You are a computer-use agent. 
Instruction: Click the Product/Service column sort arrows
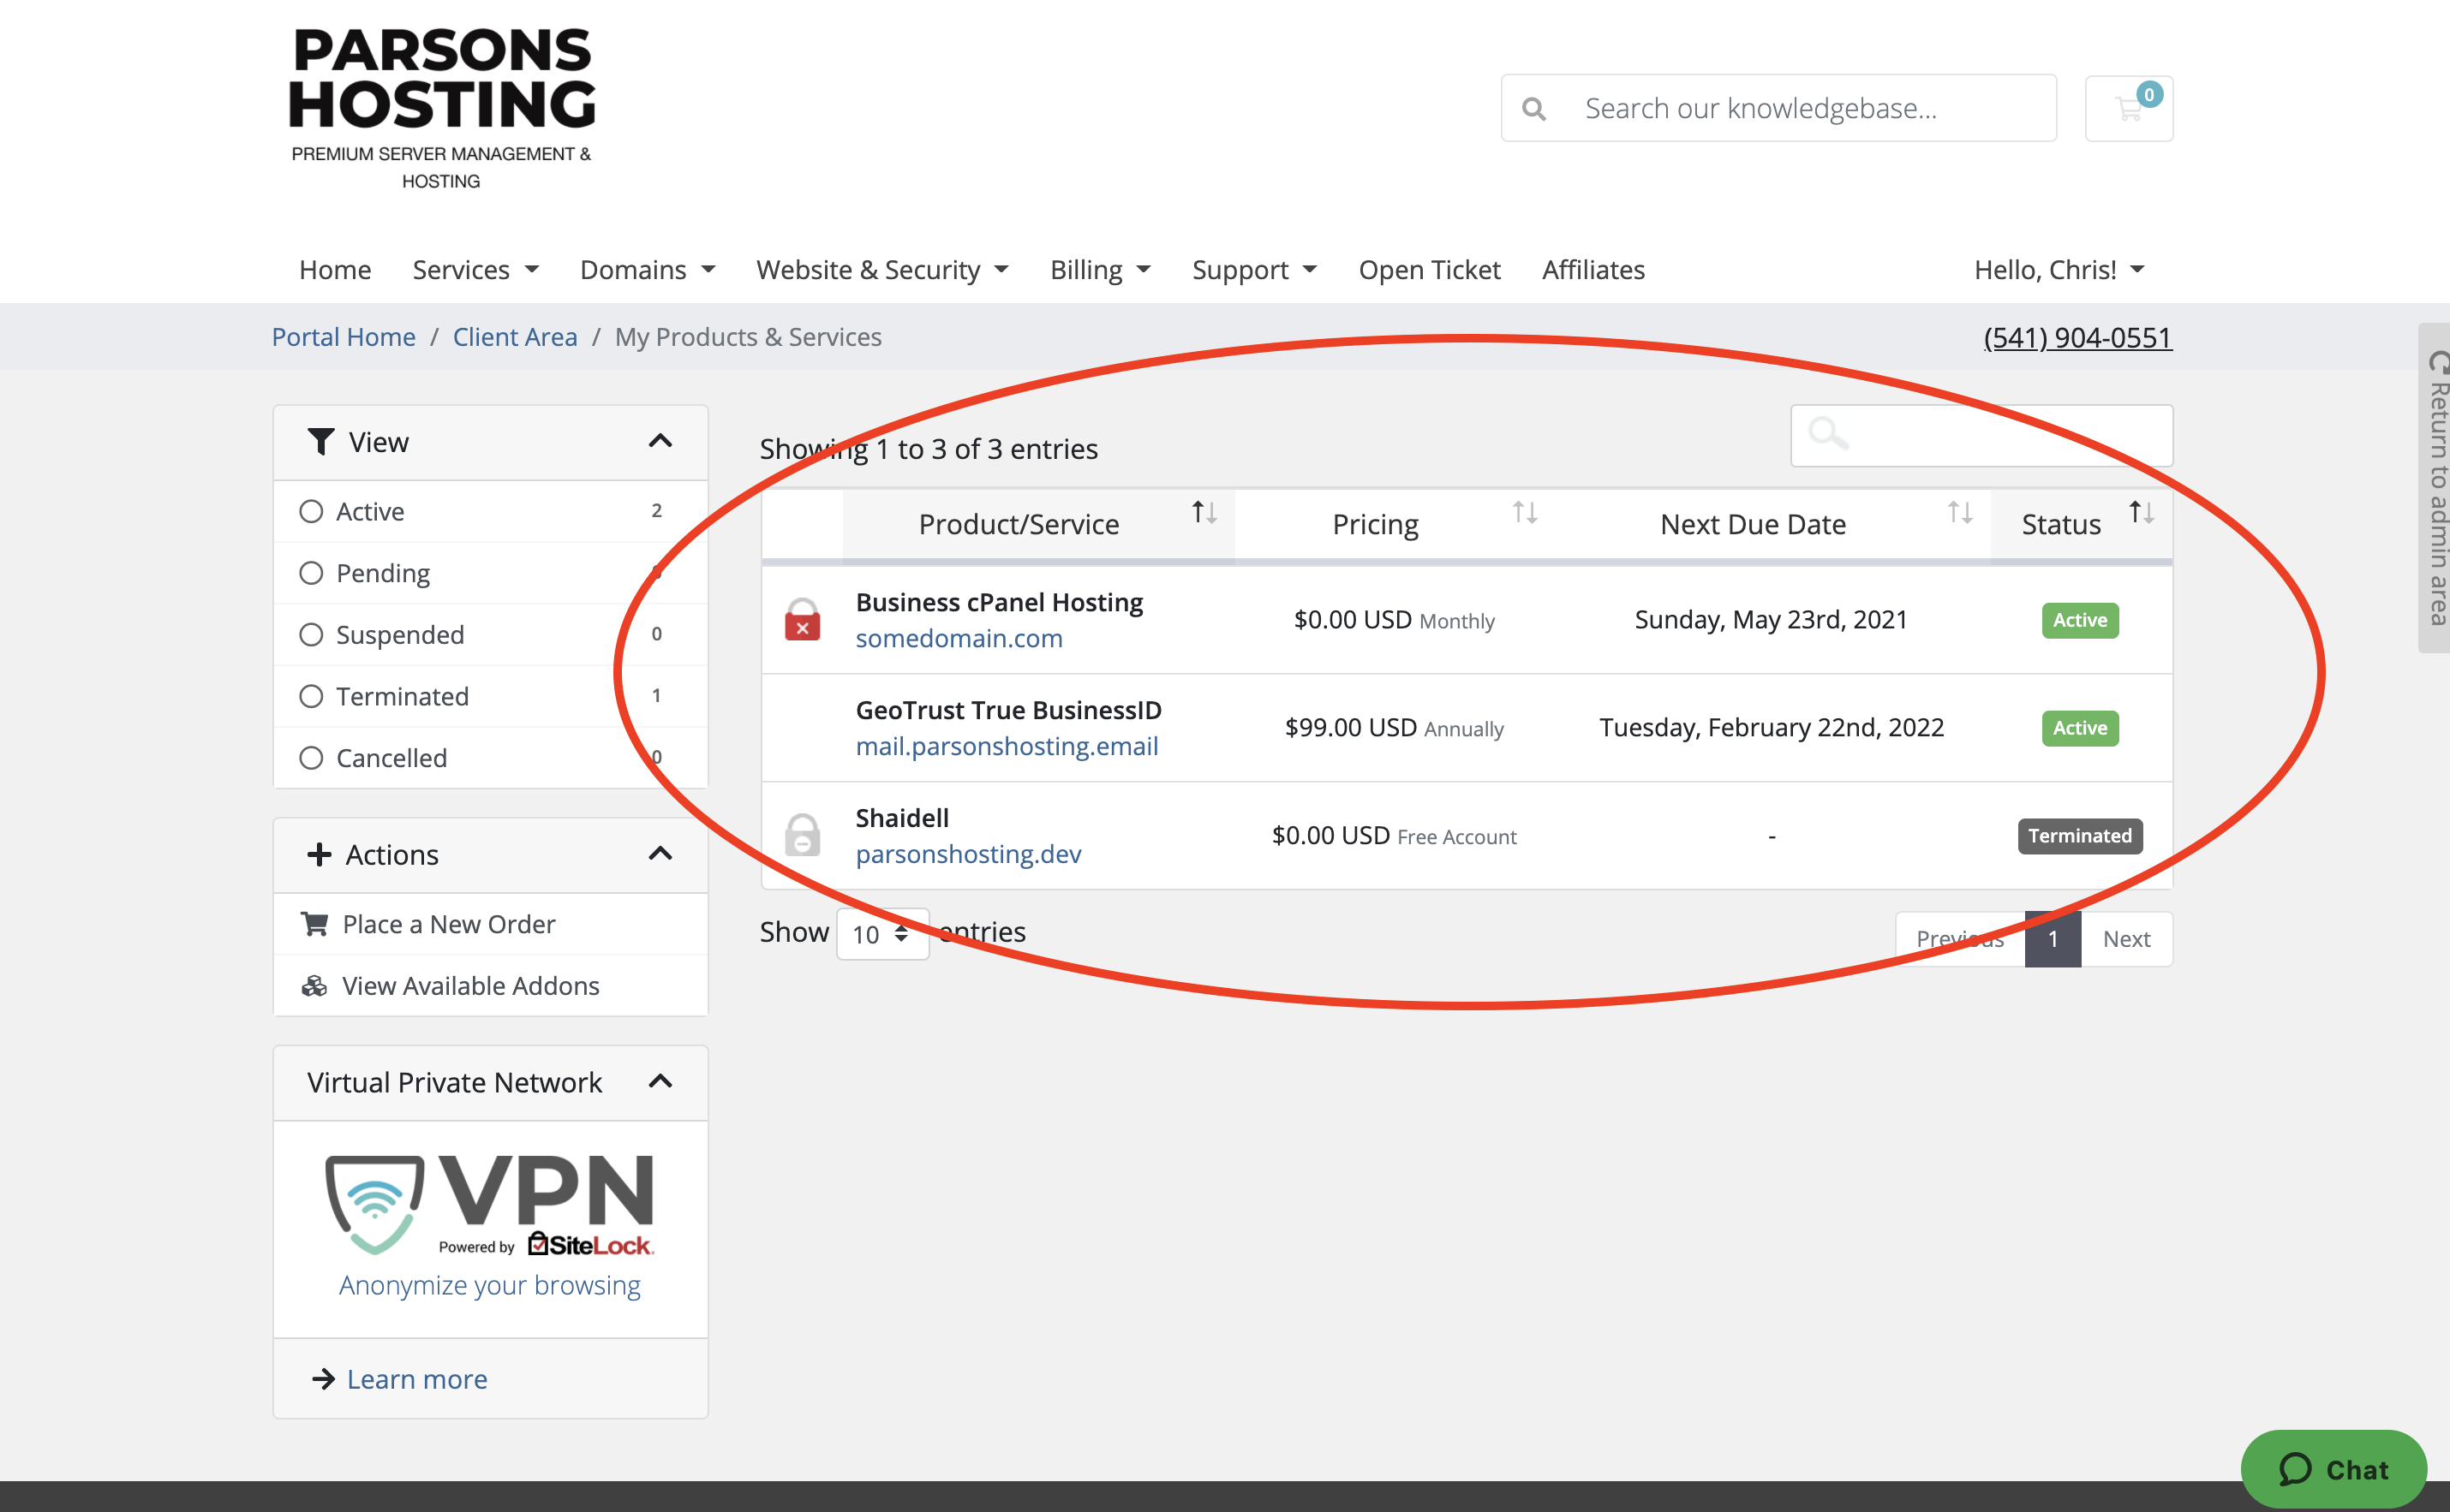pyautogui.click(x=1204, y=513)
